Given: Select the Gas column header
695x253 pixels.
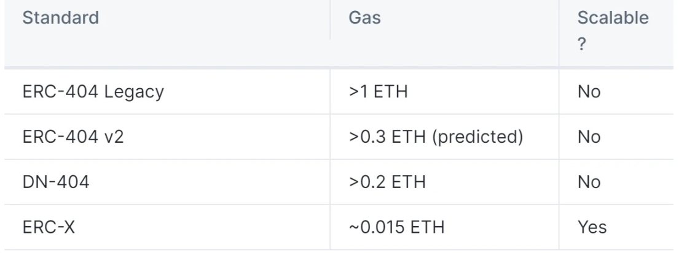Looking at the screenshot, I should [364, 18].
